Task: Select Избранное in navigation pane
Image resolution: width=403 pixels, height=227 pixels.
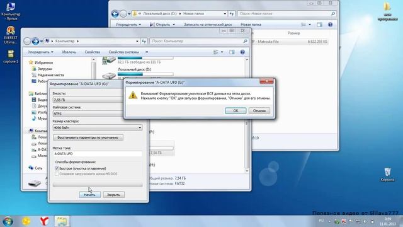Action: pos(41,62)
